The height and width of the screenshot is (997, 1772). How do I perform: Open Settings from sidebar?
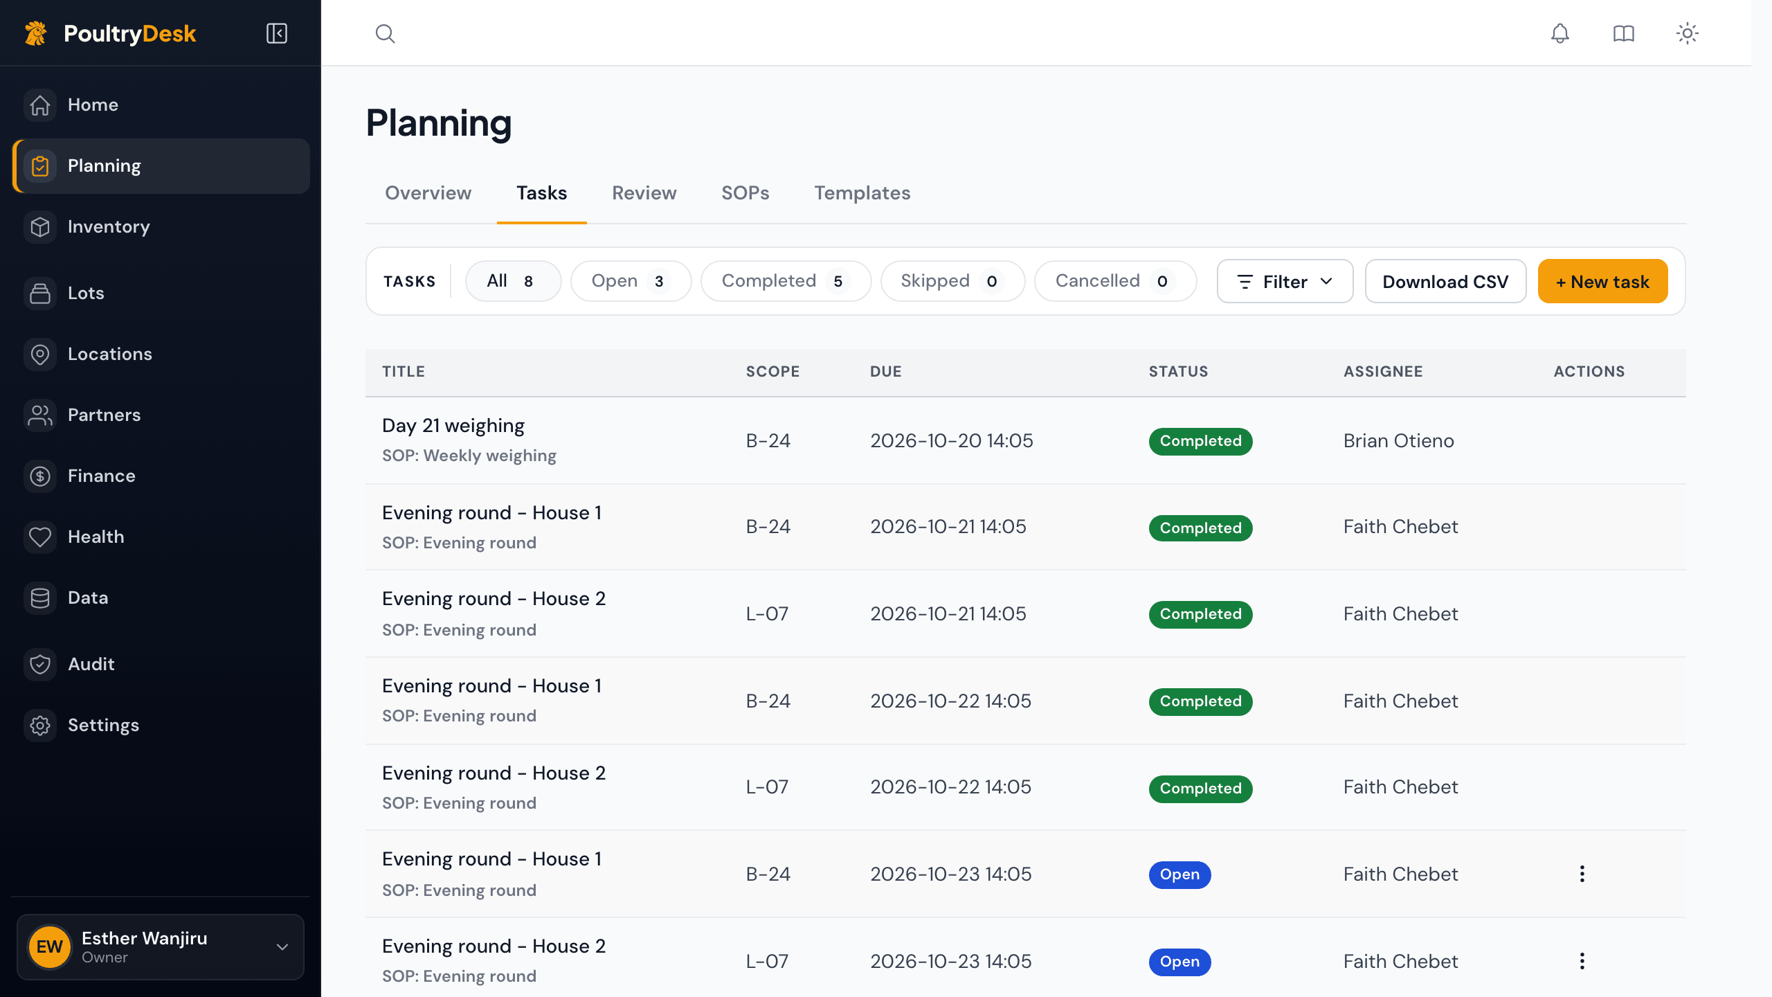pyautogui.click(x=161, y=726)
